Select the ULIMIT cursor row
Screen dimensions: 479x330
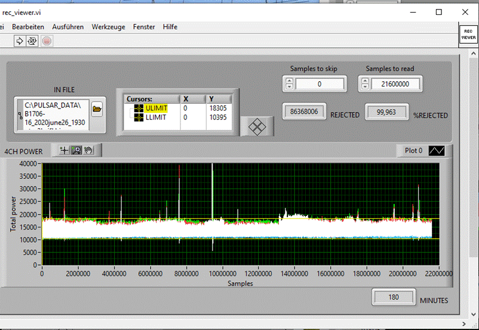tap(178, 108)
